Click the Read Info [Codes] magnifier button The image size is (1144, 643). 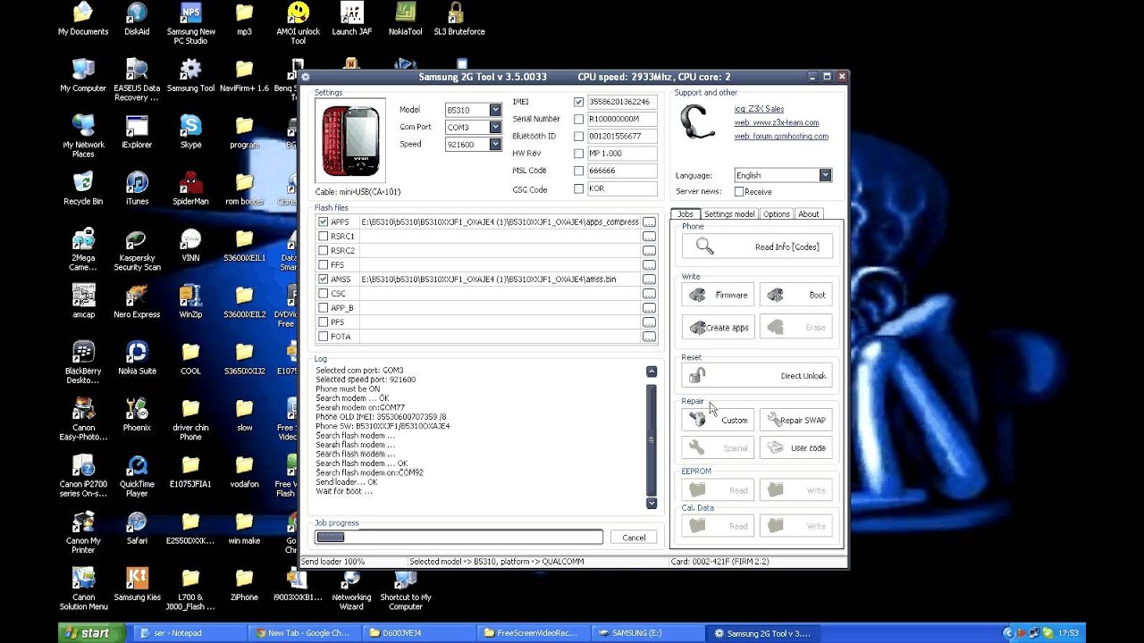coord(756,247)
